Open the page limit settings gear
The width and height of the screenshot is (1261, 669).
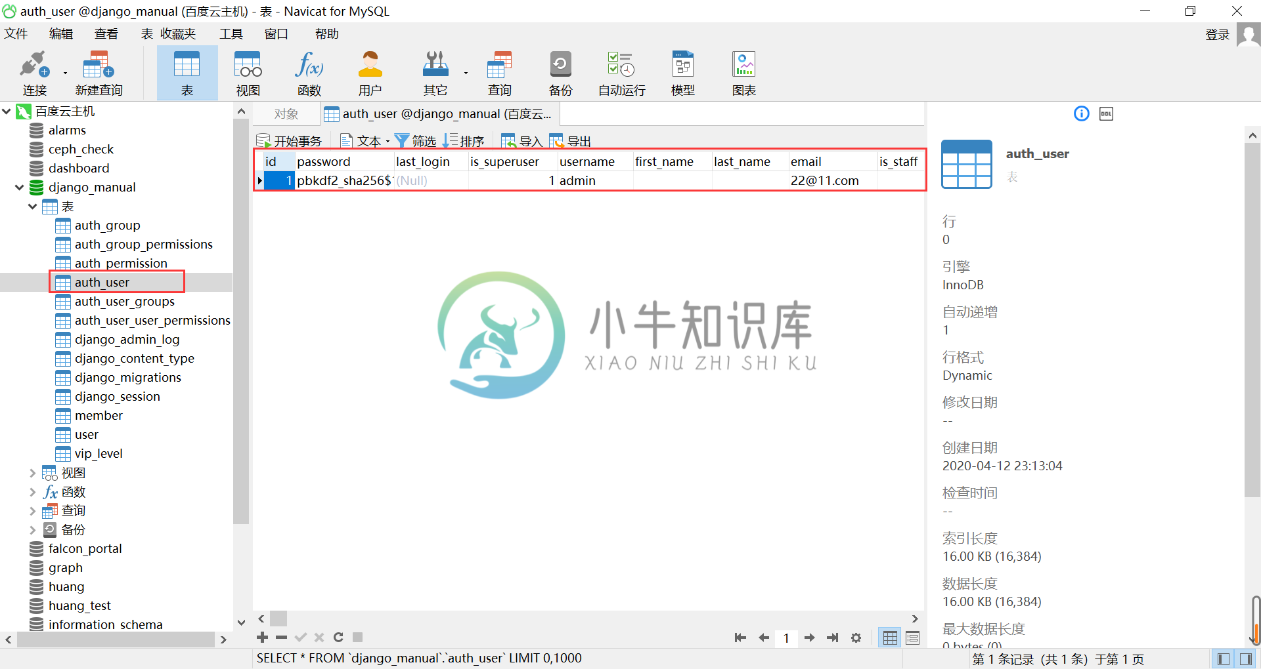[x=856, y=638]
